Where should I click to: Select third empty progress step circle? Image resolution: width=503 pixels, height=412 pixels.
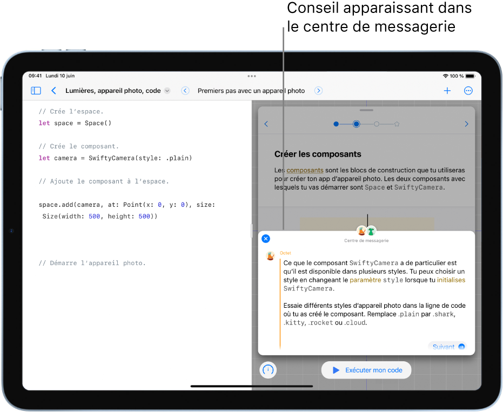(377, 124)
